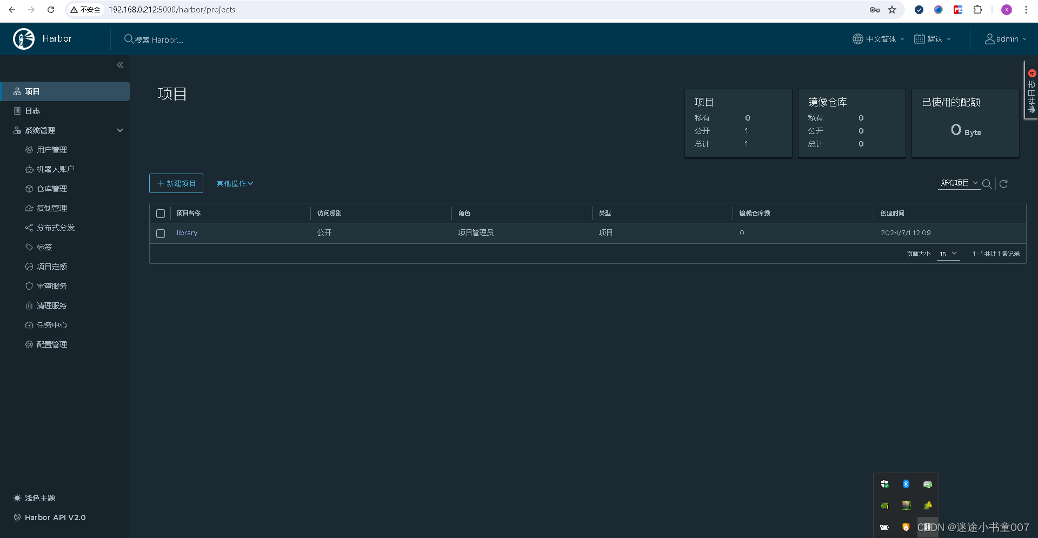The width and height of the screenshot is (1038, 538).
Task: Click the project search magnifier icon
Action: tap(987, 184)
